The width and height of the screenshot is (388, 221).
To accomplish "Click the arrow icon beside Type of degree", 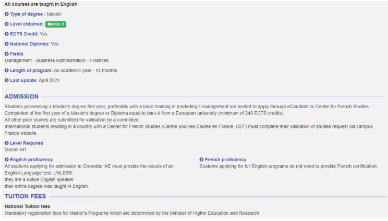I will [7, 14].
